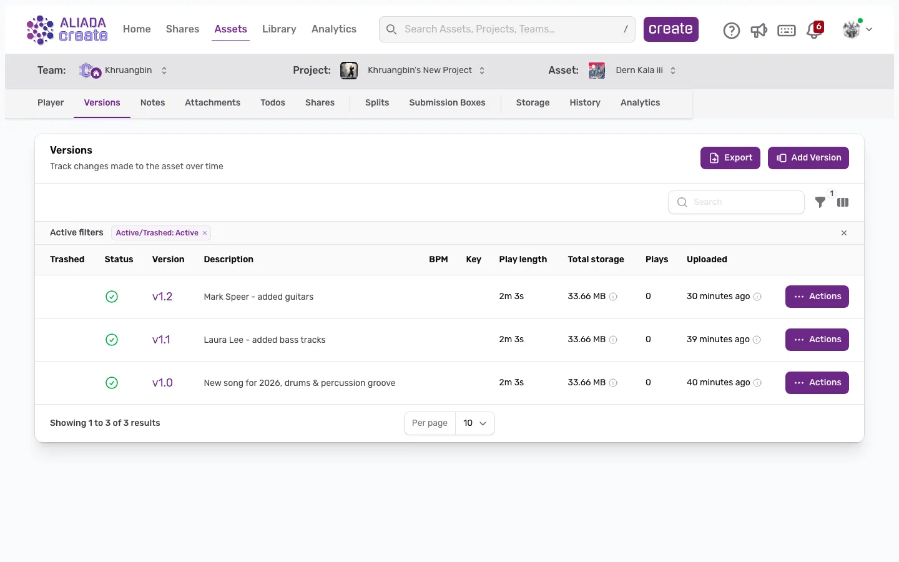Open the announcements megaphone icon
Viewport: 899px width, 562px height.
[x=759, y=30]
